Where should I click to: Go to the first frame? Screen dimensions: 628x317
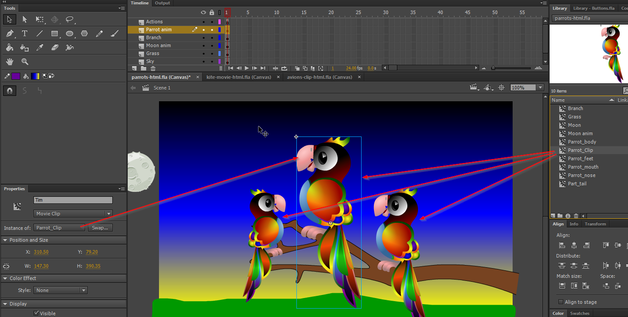[x=230, y=68]
